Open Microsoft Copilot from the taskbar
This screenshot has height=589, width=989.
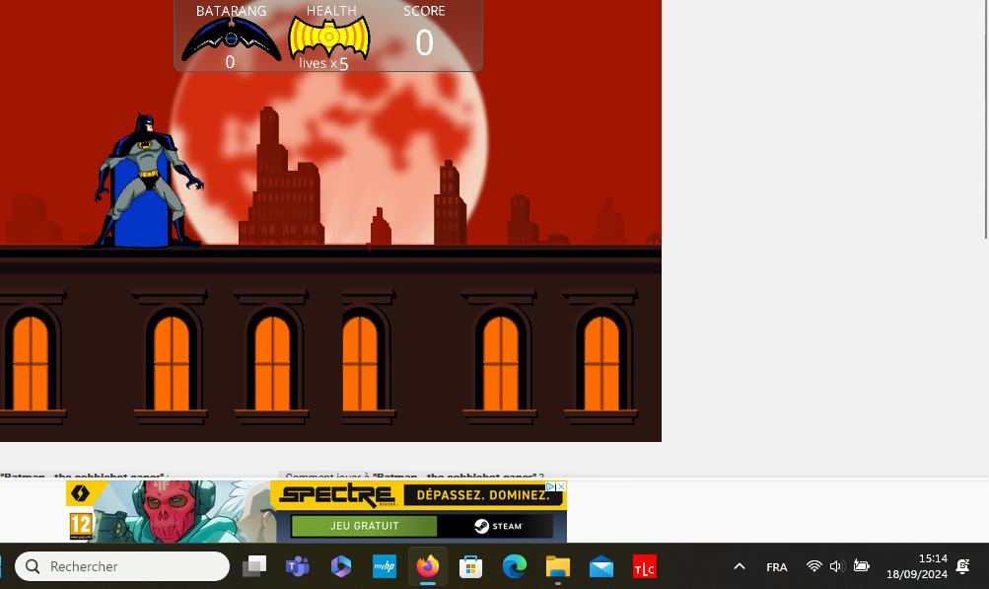pyautogui.click(x=341, y=566)
